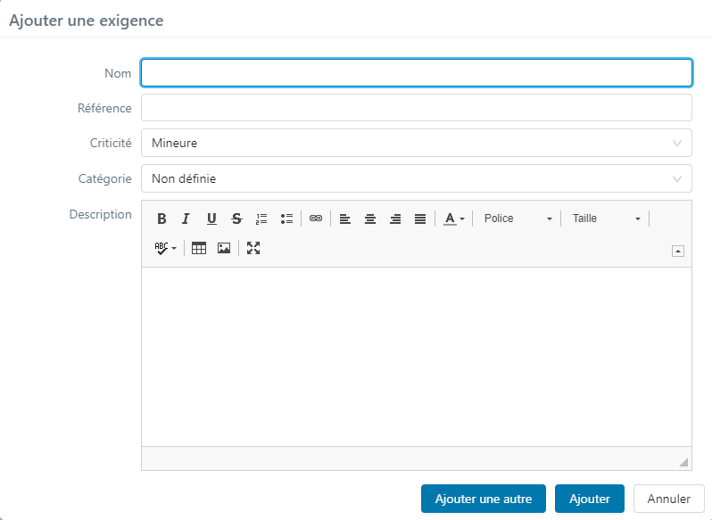Center align the description text
712x520 pixels.
click(370, 219)
